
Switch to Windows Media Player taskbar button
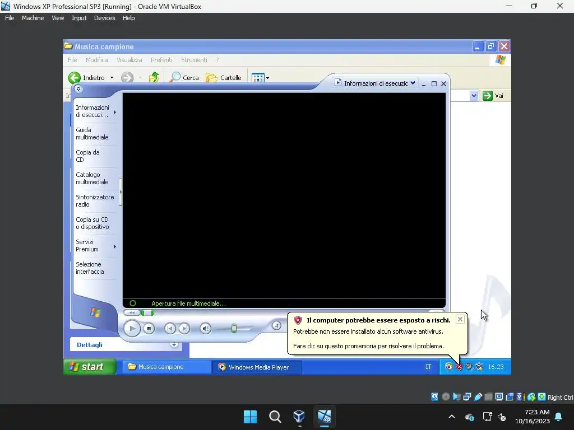(x=257, y=367)
